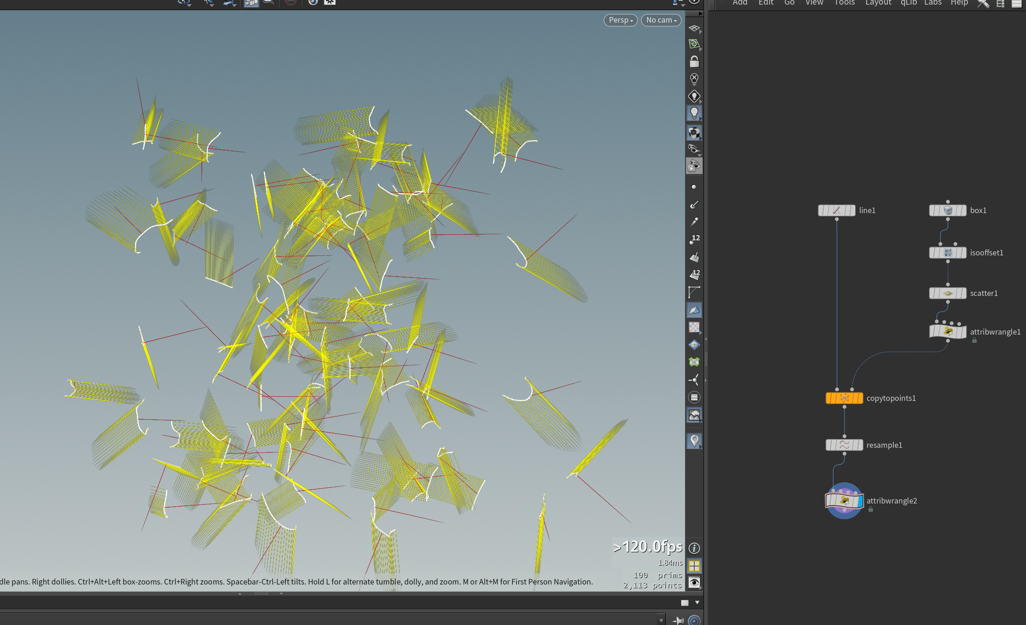This screenshot has width=1026, height=625.
Task: Toggle point numbers display icon
Action: click(x=694, y=239)
